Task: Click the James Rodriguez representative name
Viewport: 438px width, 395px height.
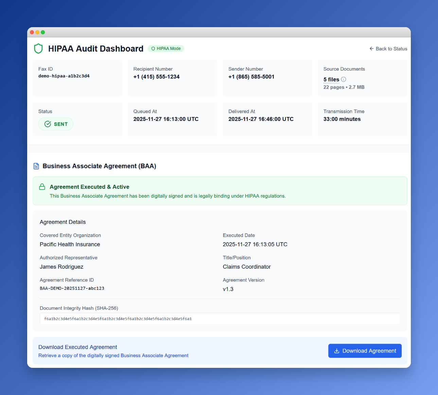Action: pos(62,267)
